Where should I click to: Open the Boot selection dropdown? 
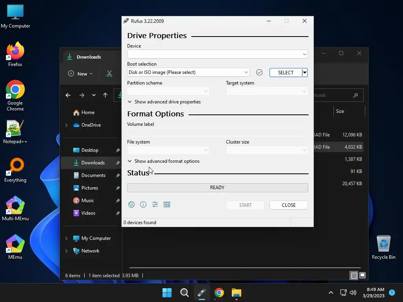189,72
